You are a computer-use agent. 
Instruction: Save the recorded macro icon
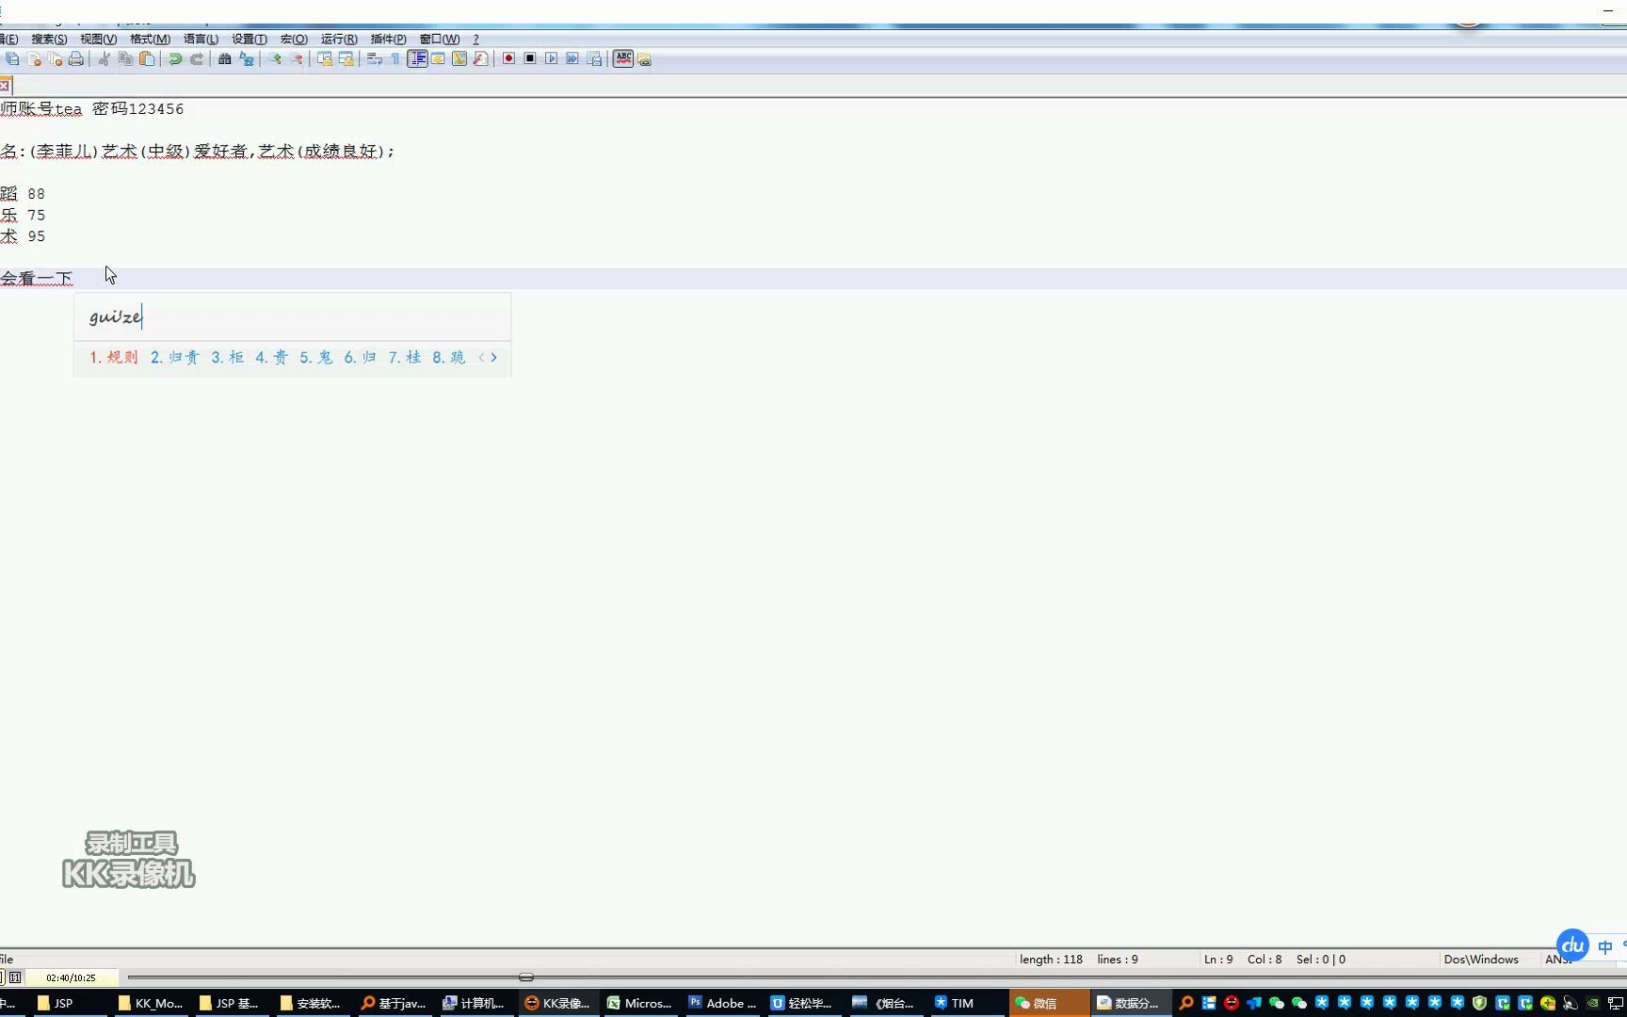594,59
